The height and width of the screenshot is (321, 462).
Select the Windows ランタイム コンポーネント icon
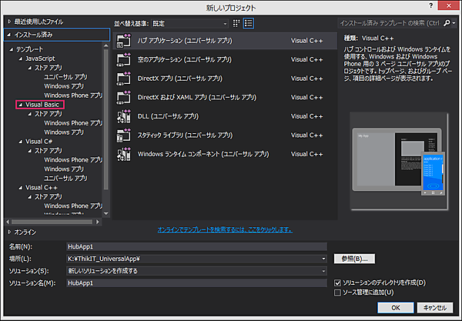(x=123, y=155)
